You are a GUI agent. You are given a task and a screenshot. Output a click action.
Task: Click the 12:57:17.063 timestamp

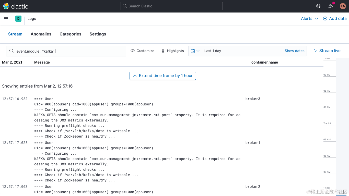tap(15, 187)
